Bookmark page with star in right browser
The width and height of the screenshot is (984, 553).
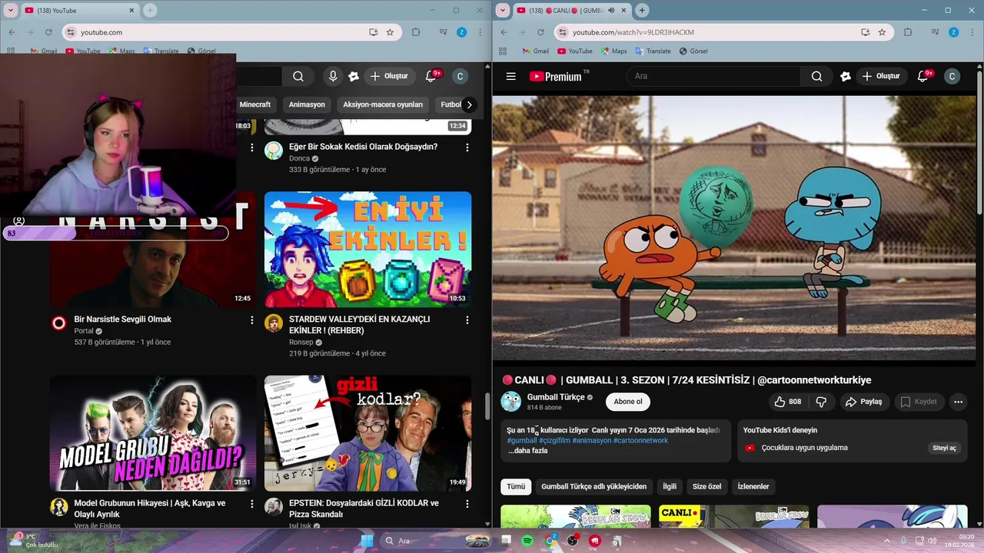coord(882,32)
